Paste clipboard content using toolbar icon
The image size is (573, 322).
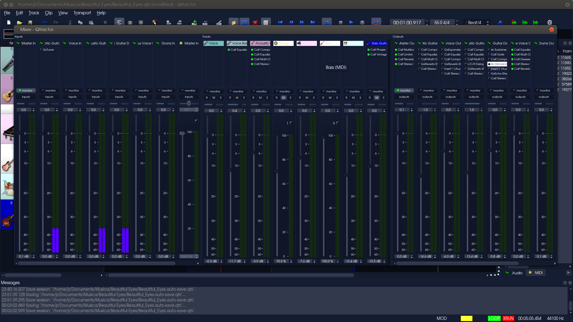[x=91, y=22]
